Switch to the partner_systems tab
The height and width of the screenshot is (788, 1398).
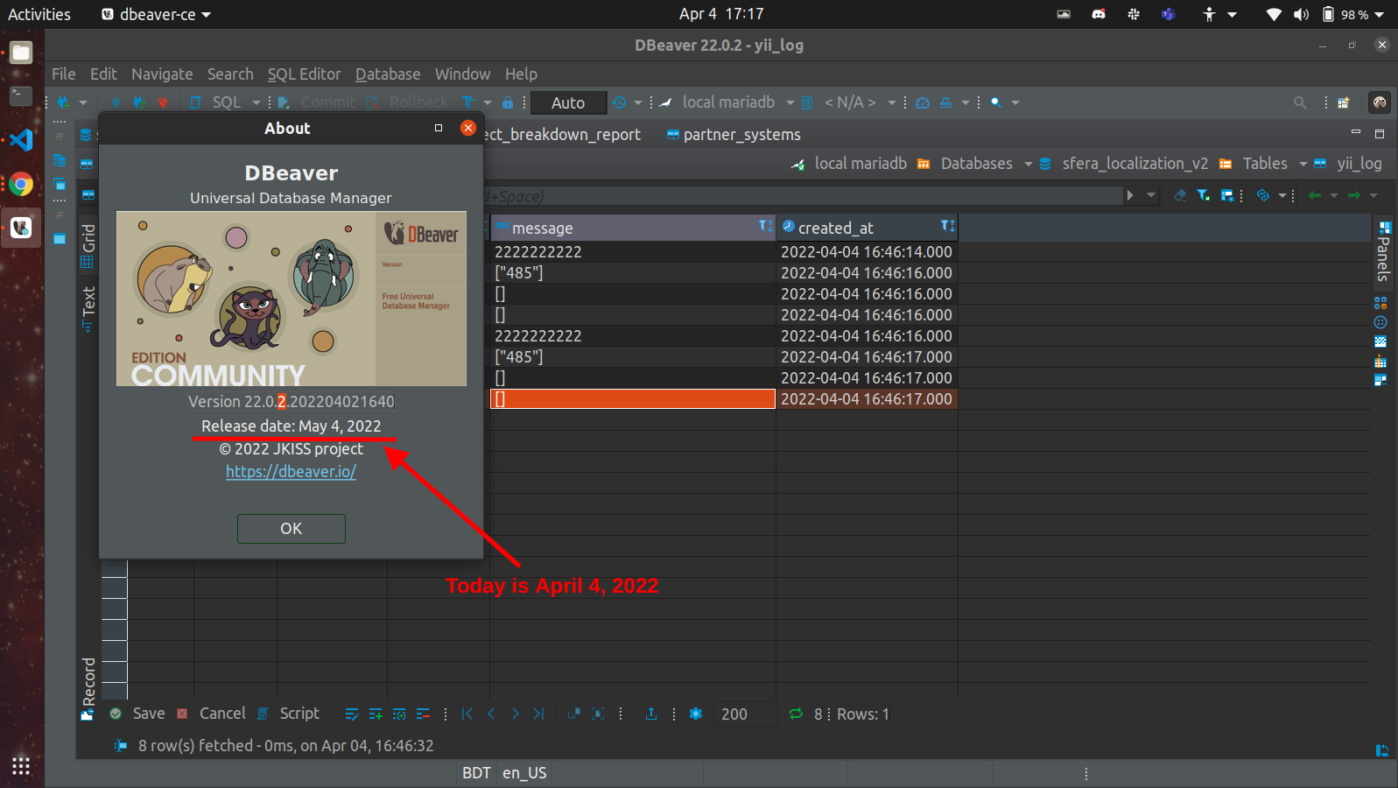click(734, 135)
